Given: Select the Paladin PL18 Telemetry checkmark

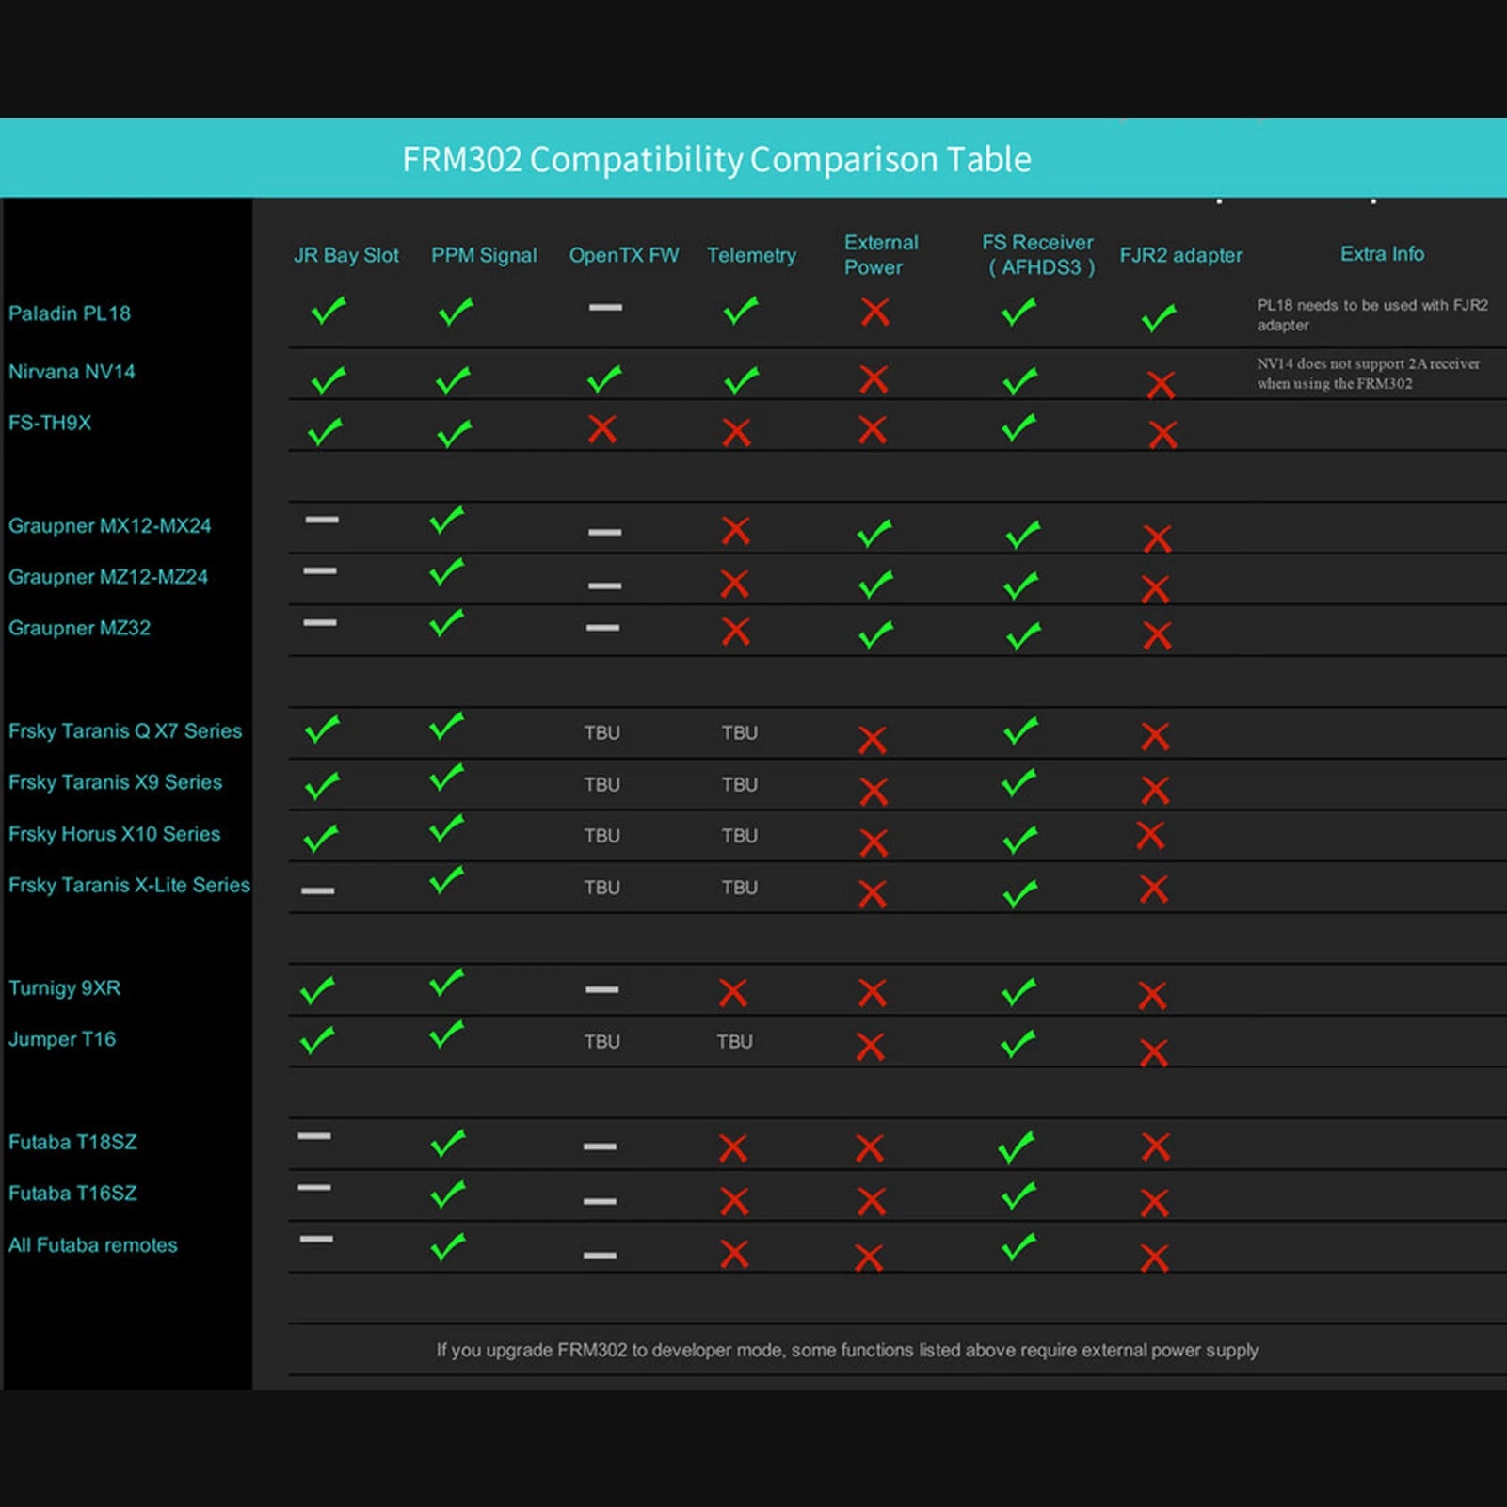Looking at the screenshot, I should pos(741,310).
